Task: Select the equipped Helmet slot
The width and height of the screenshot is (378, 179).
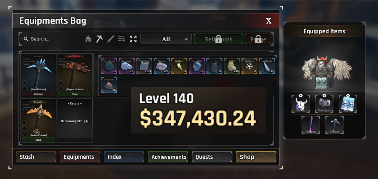Action: click(300, 104)
